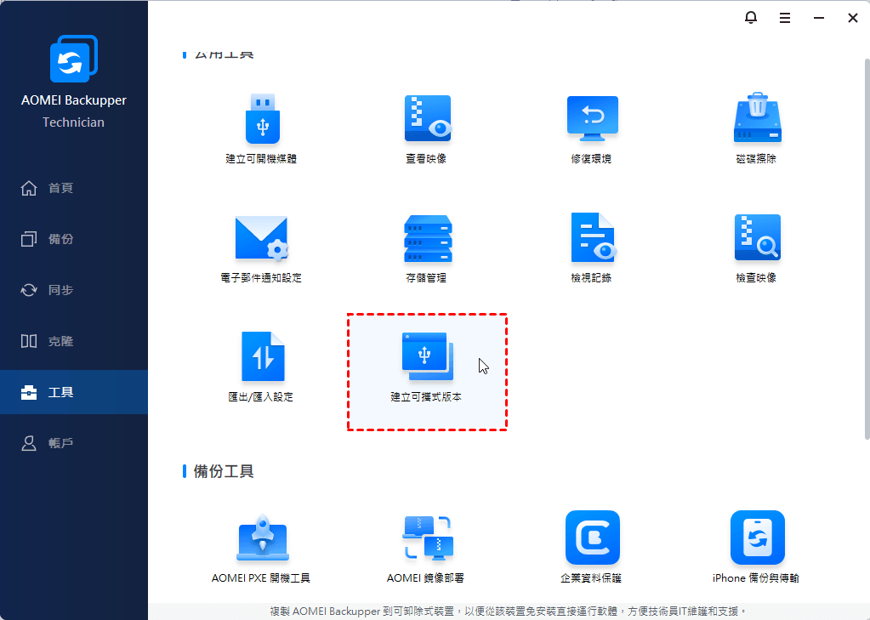
Task: Click the 備份工具 section heading
Action: click(224, 471)
